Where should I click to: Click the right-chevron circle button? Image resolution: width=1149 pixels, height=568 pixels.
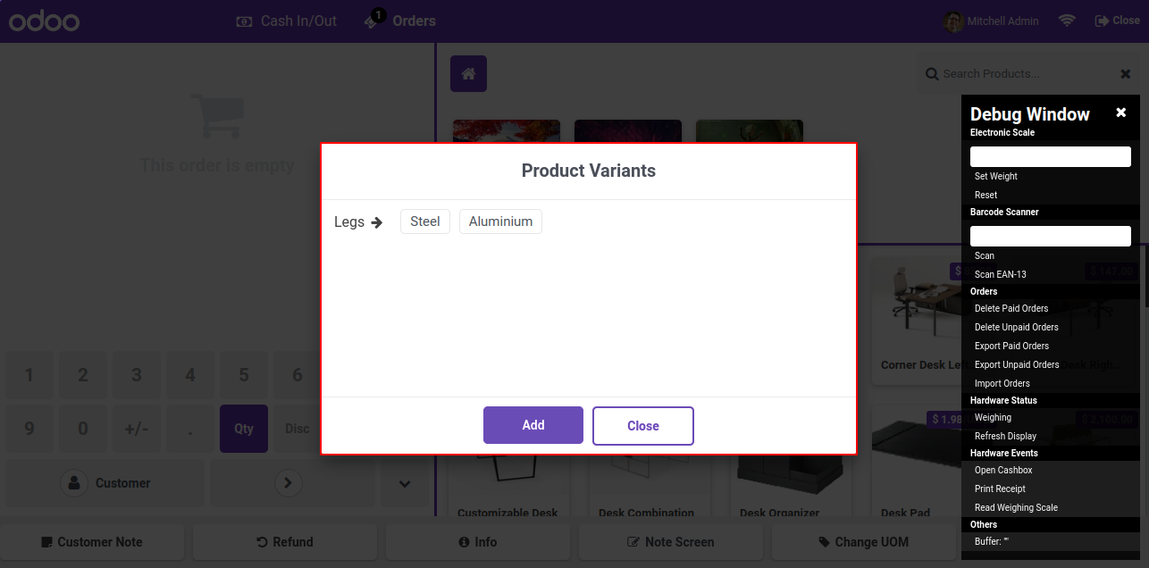(288, 483)
